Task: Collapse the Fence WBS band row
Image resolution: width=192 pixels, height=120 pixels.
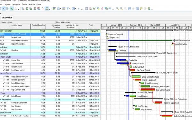Action: click(x=50, y=93)
